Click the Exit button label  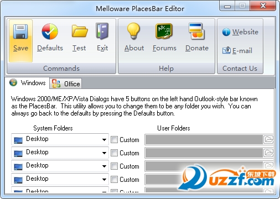pos(102,48)
